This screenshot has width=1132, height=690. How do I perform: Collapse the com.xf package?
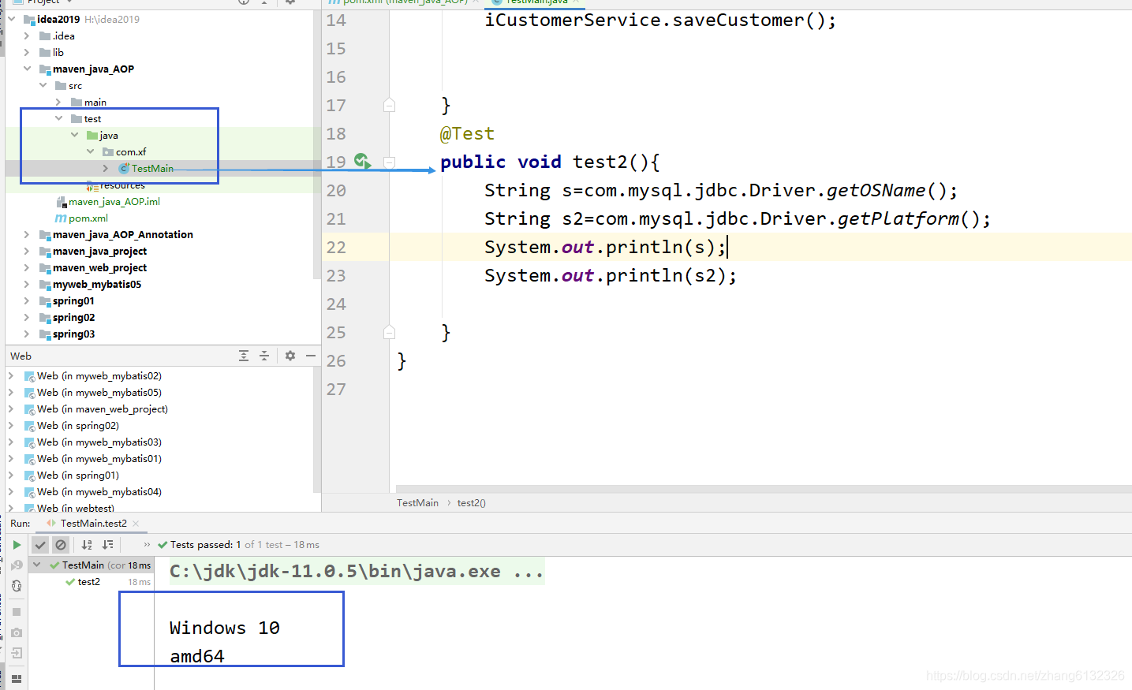tap(90, 151)
